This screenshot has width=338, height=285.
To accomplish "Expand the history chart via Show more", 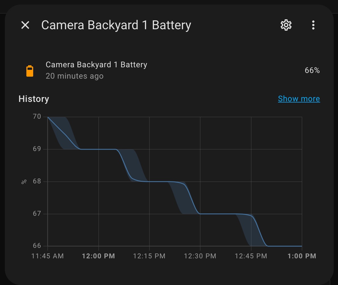I will click(x=299, y=99).
